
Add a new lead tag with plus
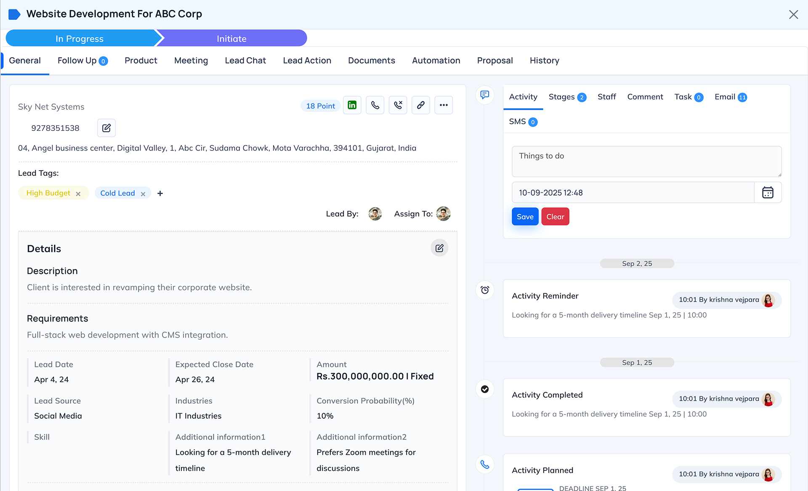160,193
